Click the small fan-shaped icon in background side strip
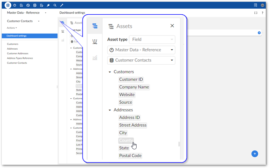This screenshot has width=269, height=168. pos(63,31)
